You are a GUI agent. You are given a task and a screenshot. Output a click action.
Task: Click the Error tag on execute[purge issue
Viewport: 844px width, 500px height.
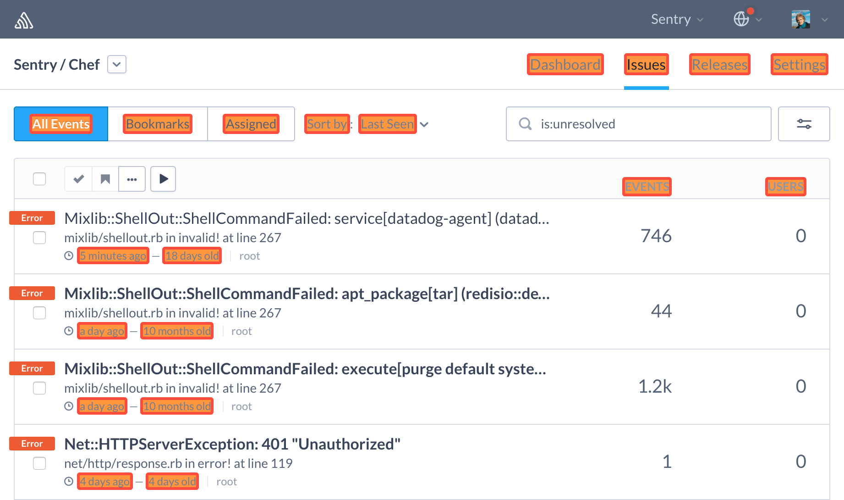click(x=32, y=368)
